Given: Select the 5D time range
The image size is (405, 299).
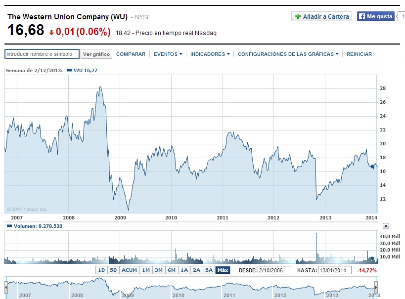Looking at the screenshot, I should tap(113, 270).
